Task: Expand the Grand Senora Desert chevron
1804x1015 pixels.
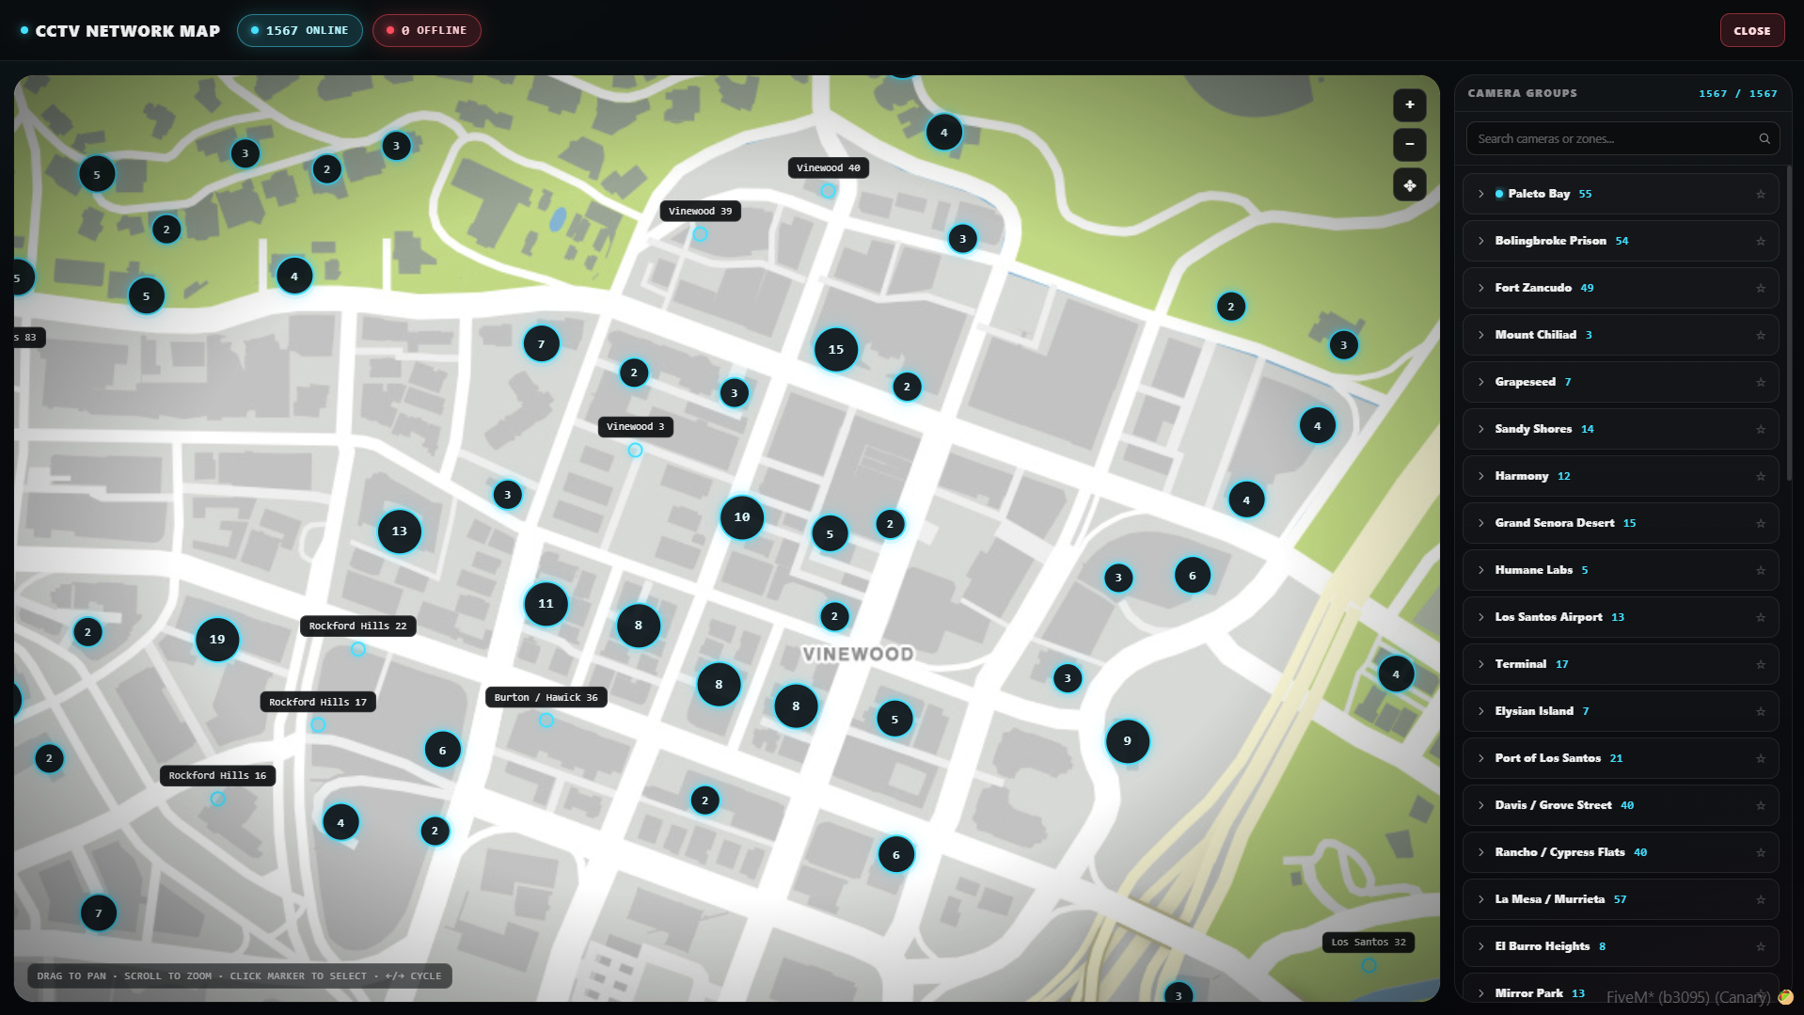Action: (x=1480, y=523)
